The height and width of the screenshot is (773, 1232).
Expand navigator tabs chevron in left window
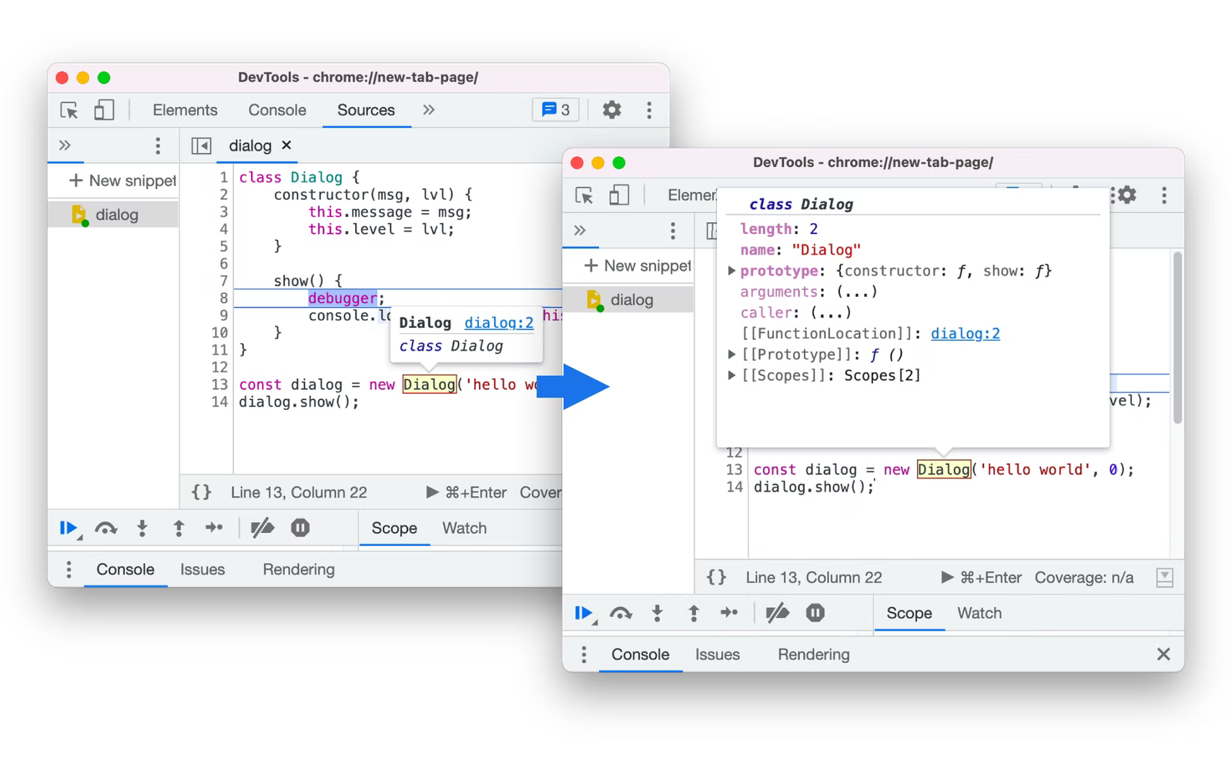click(65, 145)
